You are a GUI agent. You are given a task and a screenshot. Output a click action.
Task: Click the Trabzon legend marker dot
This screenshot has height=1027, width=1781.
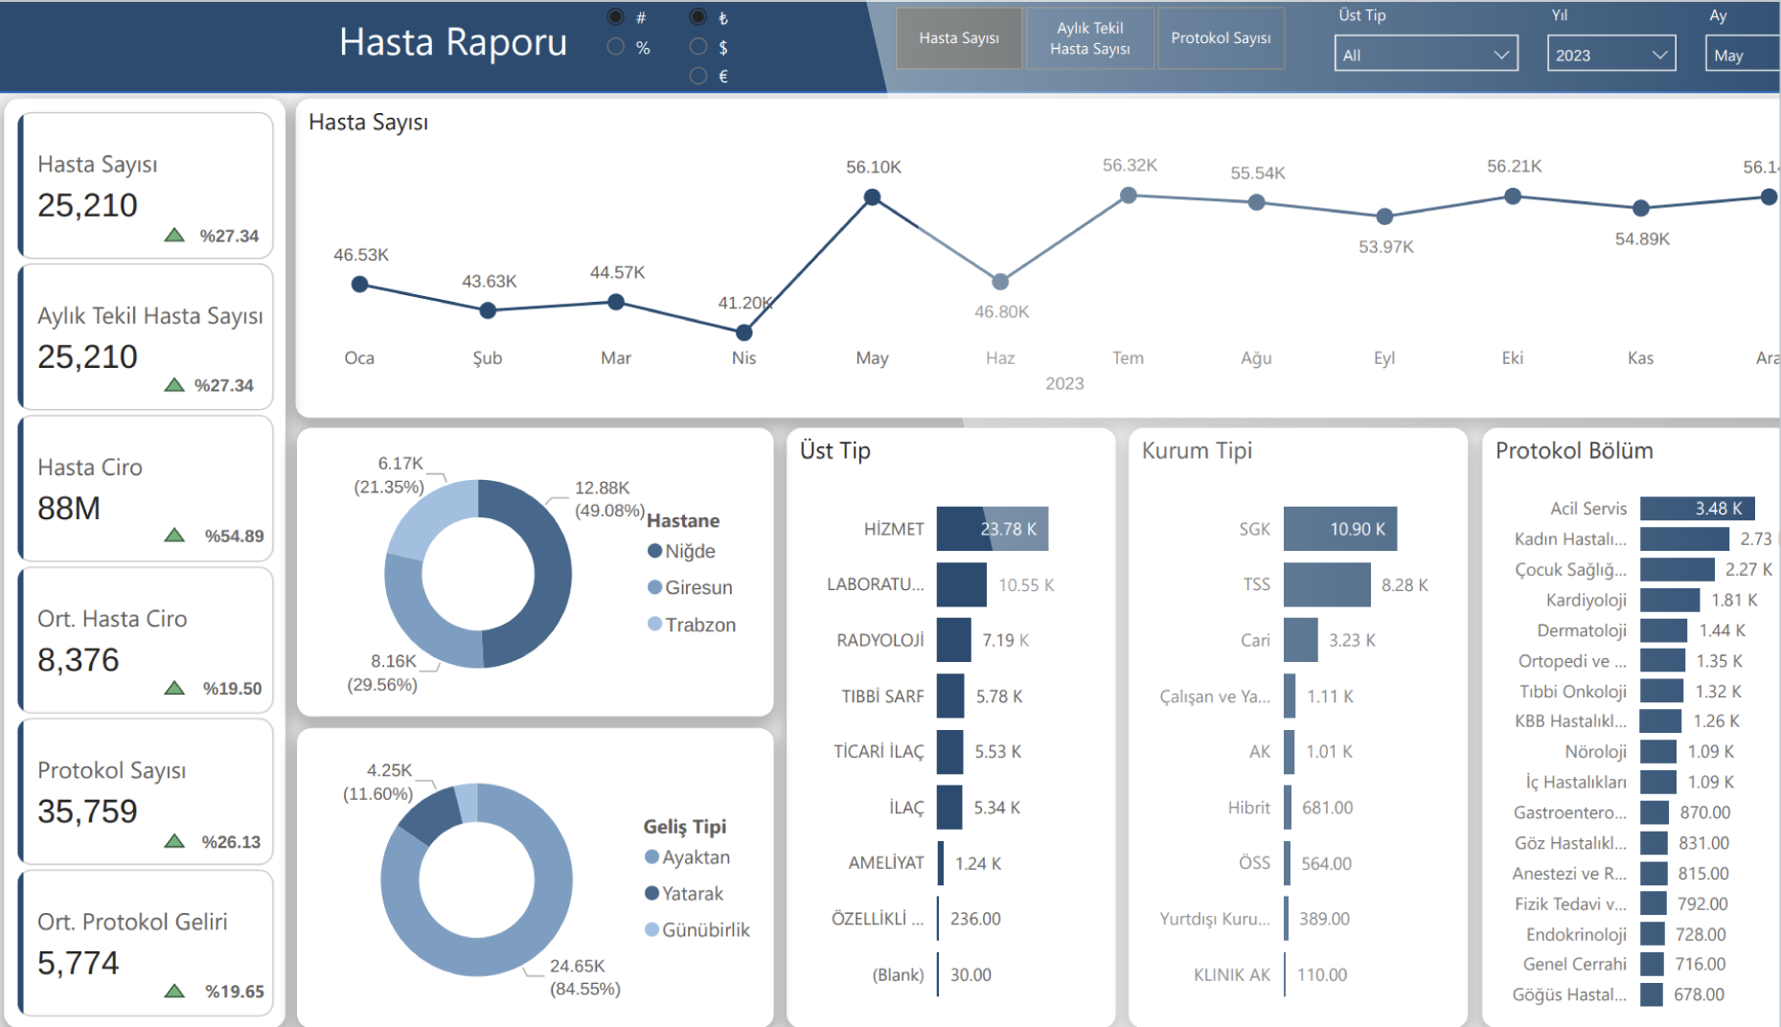point(654,624)
